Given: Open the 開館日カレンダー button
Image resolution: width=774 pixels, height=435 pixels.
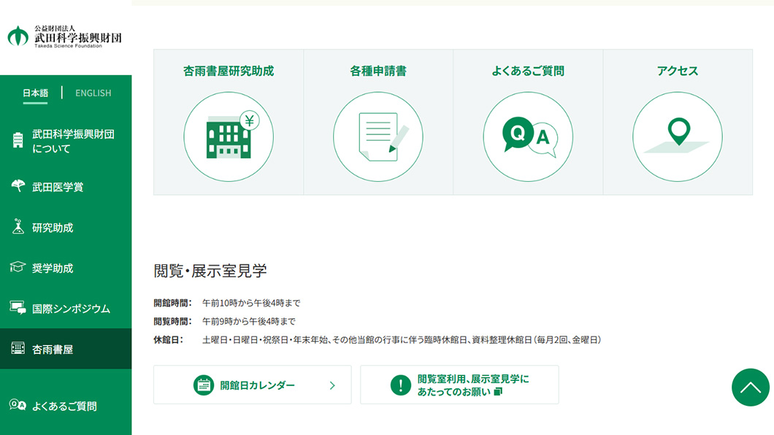Looking at the screenshot, I should coord(252,384).
